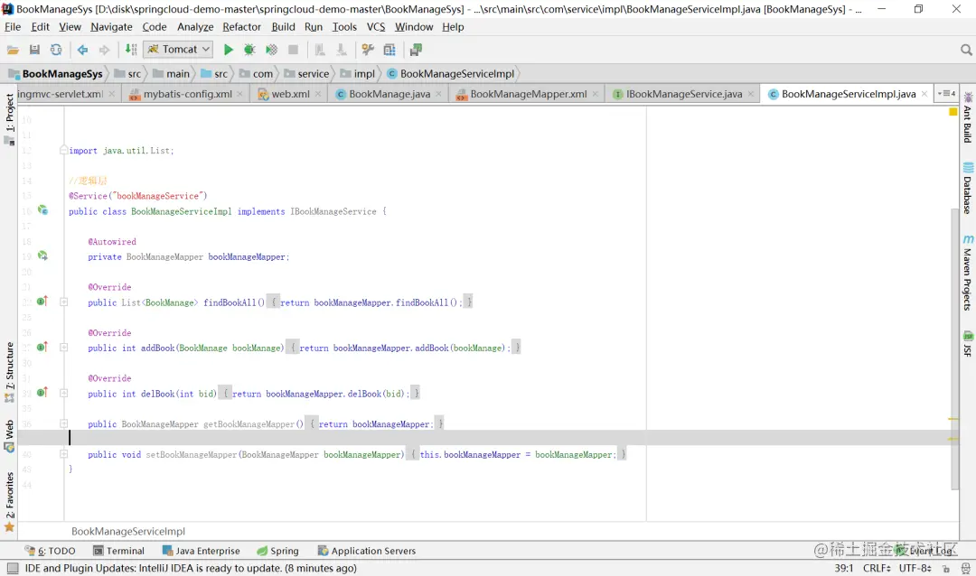The width and height of the screenshot is (976, 576).
Task: Navigate Back with the blue arrow
Action: pyautogui.click(x=82, y=50)
